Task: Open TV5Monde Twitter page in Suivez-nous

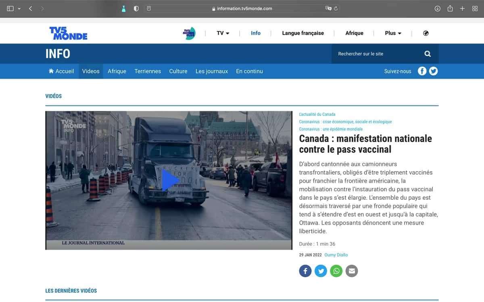Action: [x=433, y=71]
